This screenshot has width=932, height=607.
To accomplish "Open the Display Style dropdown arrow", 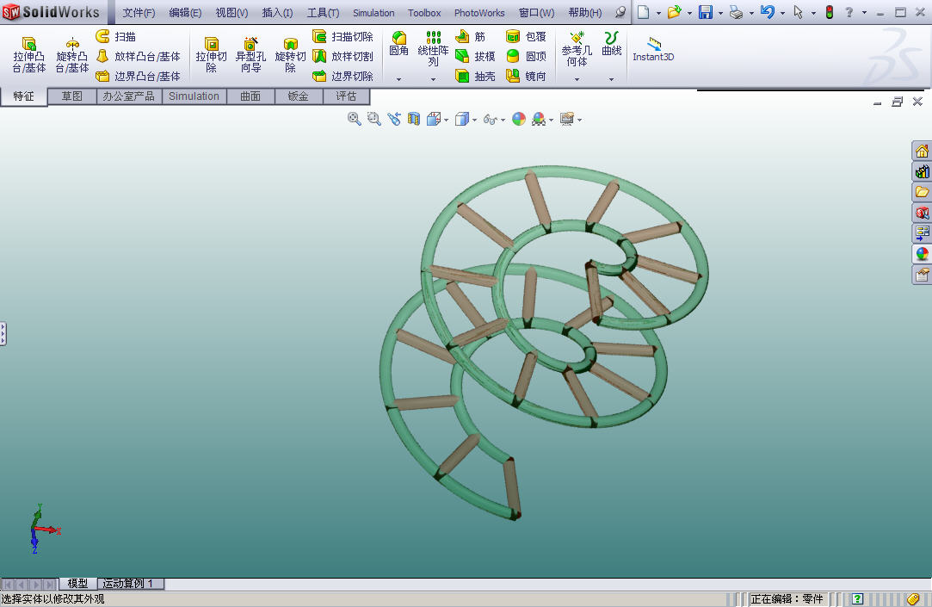I will point(474,120).
